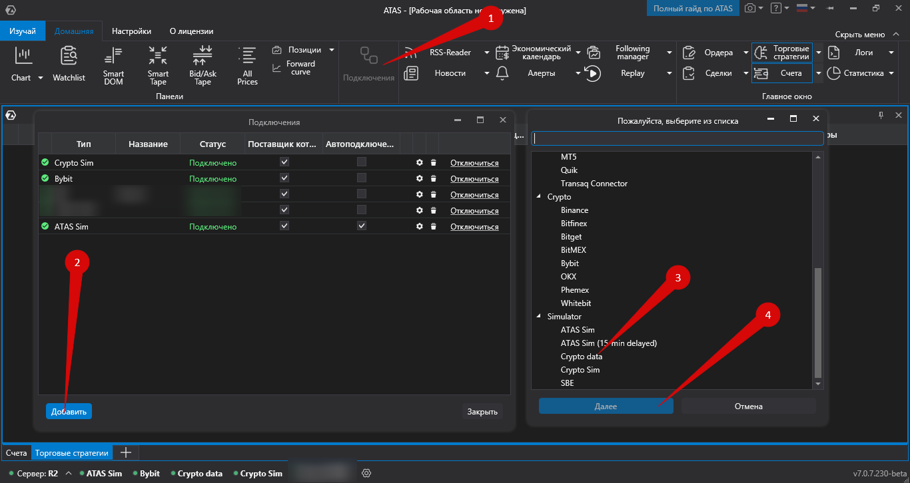The width and height of the screenshot is (910, 483).
Task: Open the Smart DOM panel
Action: pyautogui.click(x=113, y=65)
